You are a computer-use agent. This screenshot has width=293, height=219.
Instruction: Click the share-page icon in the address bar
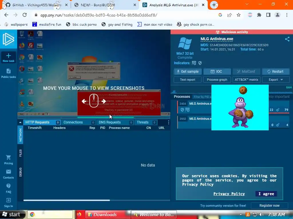point(229,15)
